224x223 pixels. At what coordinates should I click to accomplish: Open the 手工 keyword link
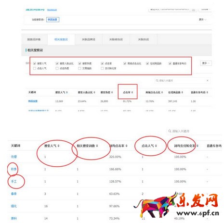coord(14,181)
